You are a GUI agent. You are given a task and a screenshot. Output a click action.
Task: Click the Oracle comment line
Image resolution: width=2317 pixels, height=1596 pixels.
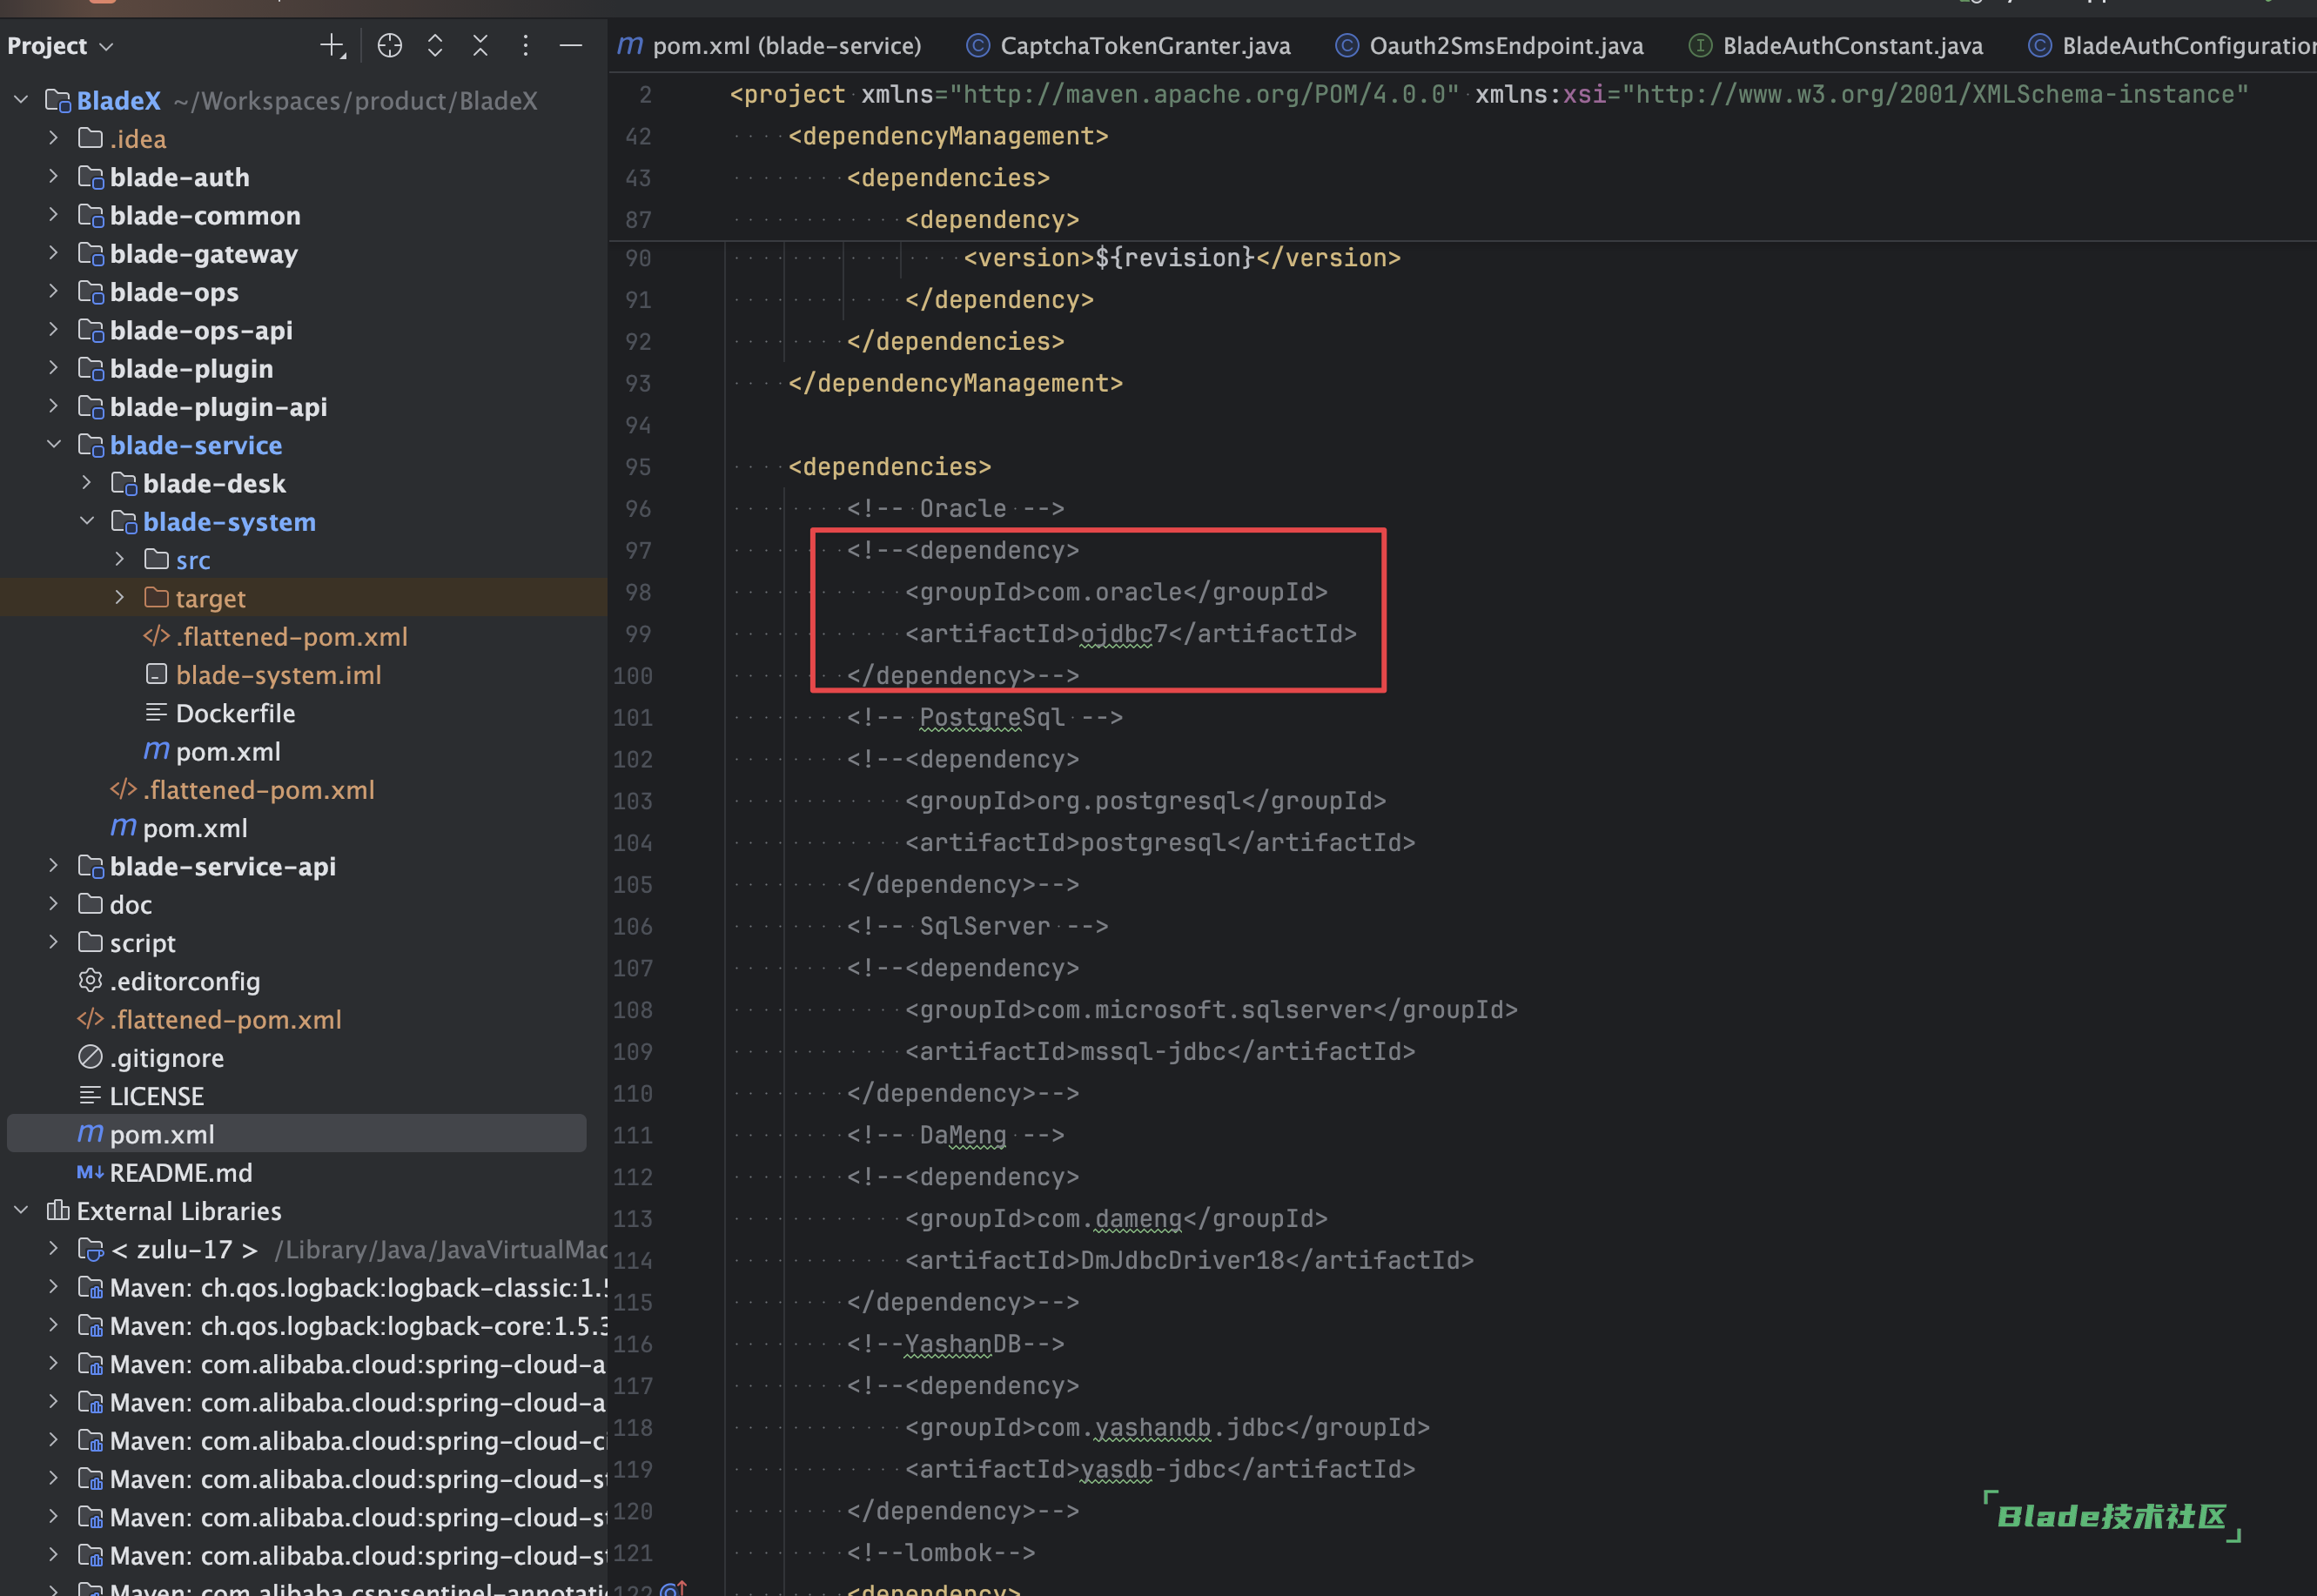955,509
